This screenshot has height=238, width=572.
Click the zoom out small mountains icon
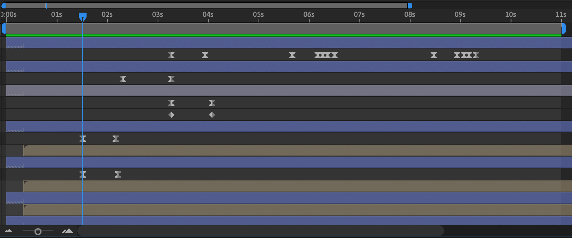point(8,231)
